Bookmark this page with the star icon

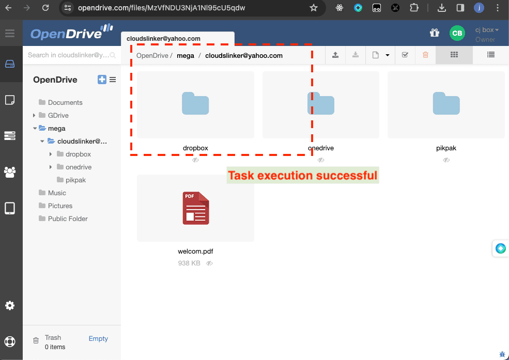314,8
